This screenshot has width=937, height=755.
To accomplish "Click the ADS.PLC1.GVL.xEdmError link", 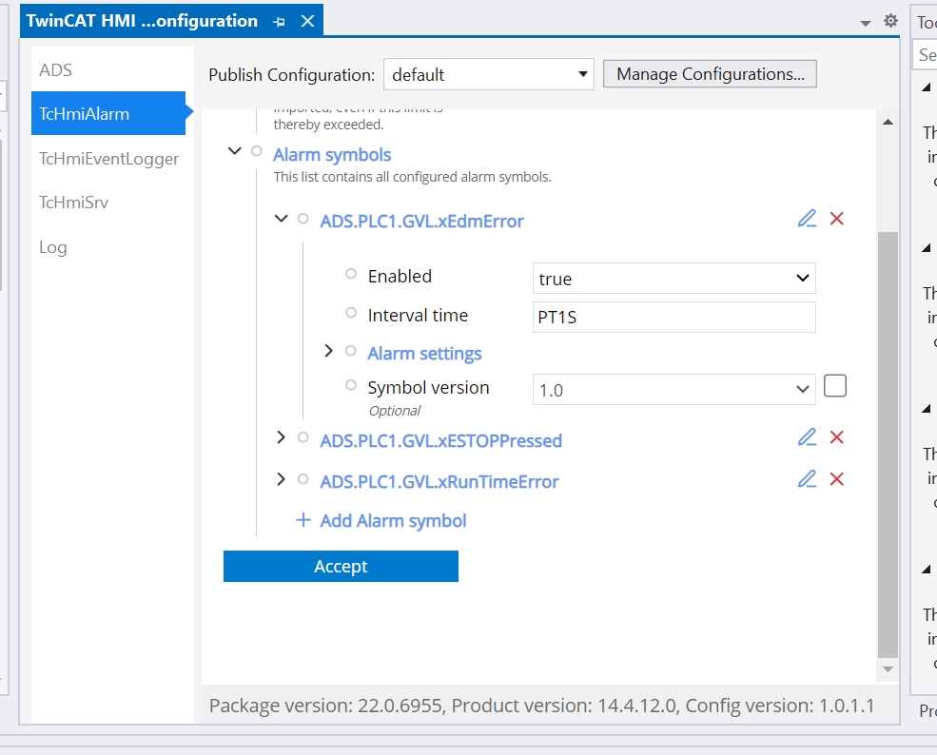I will [422, 221].
